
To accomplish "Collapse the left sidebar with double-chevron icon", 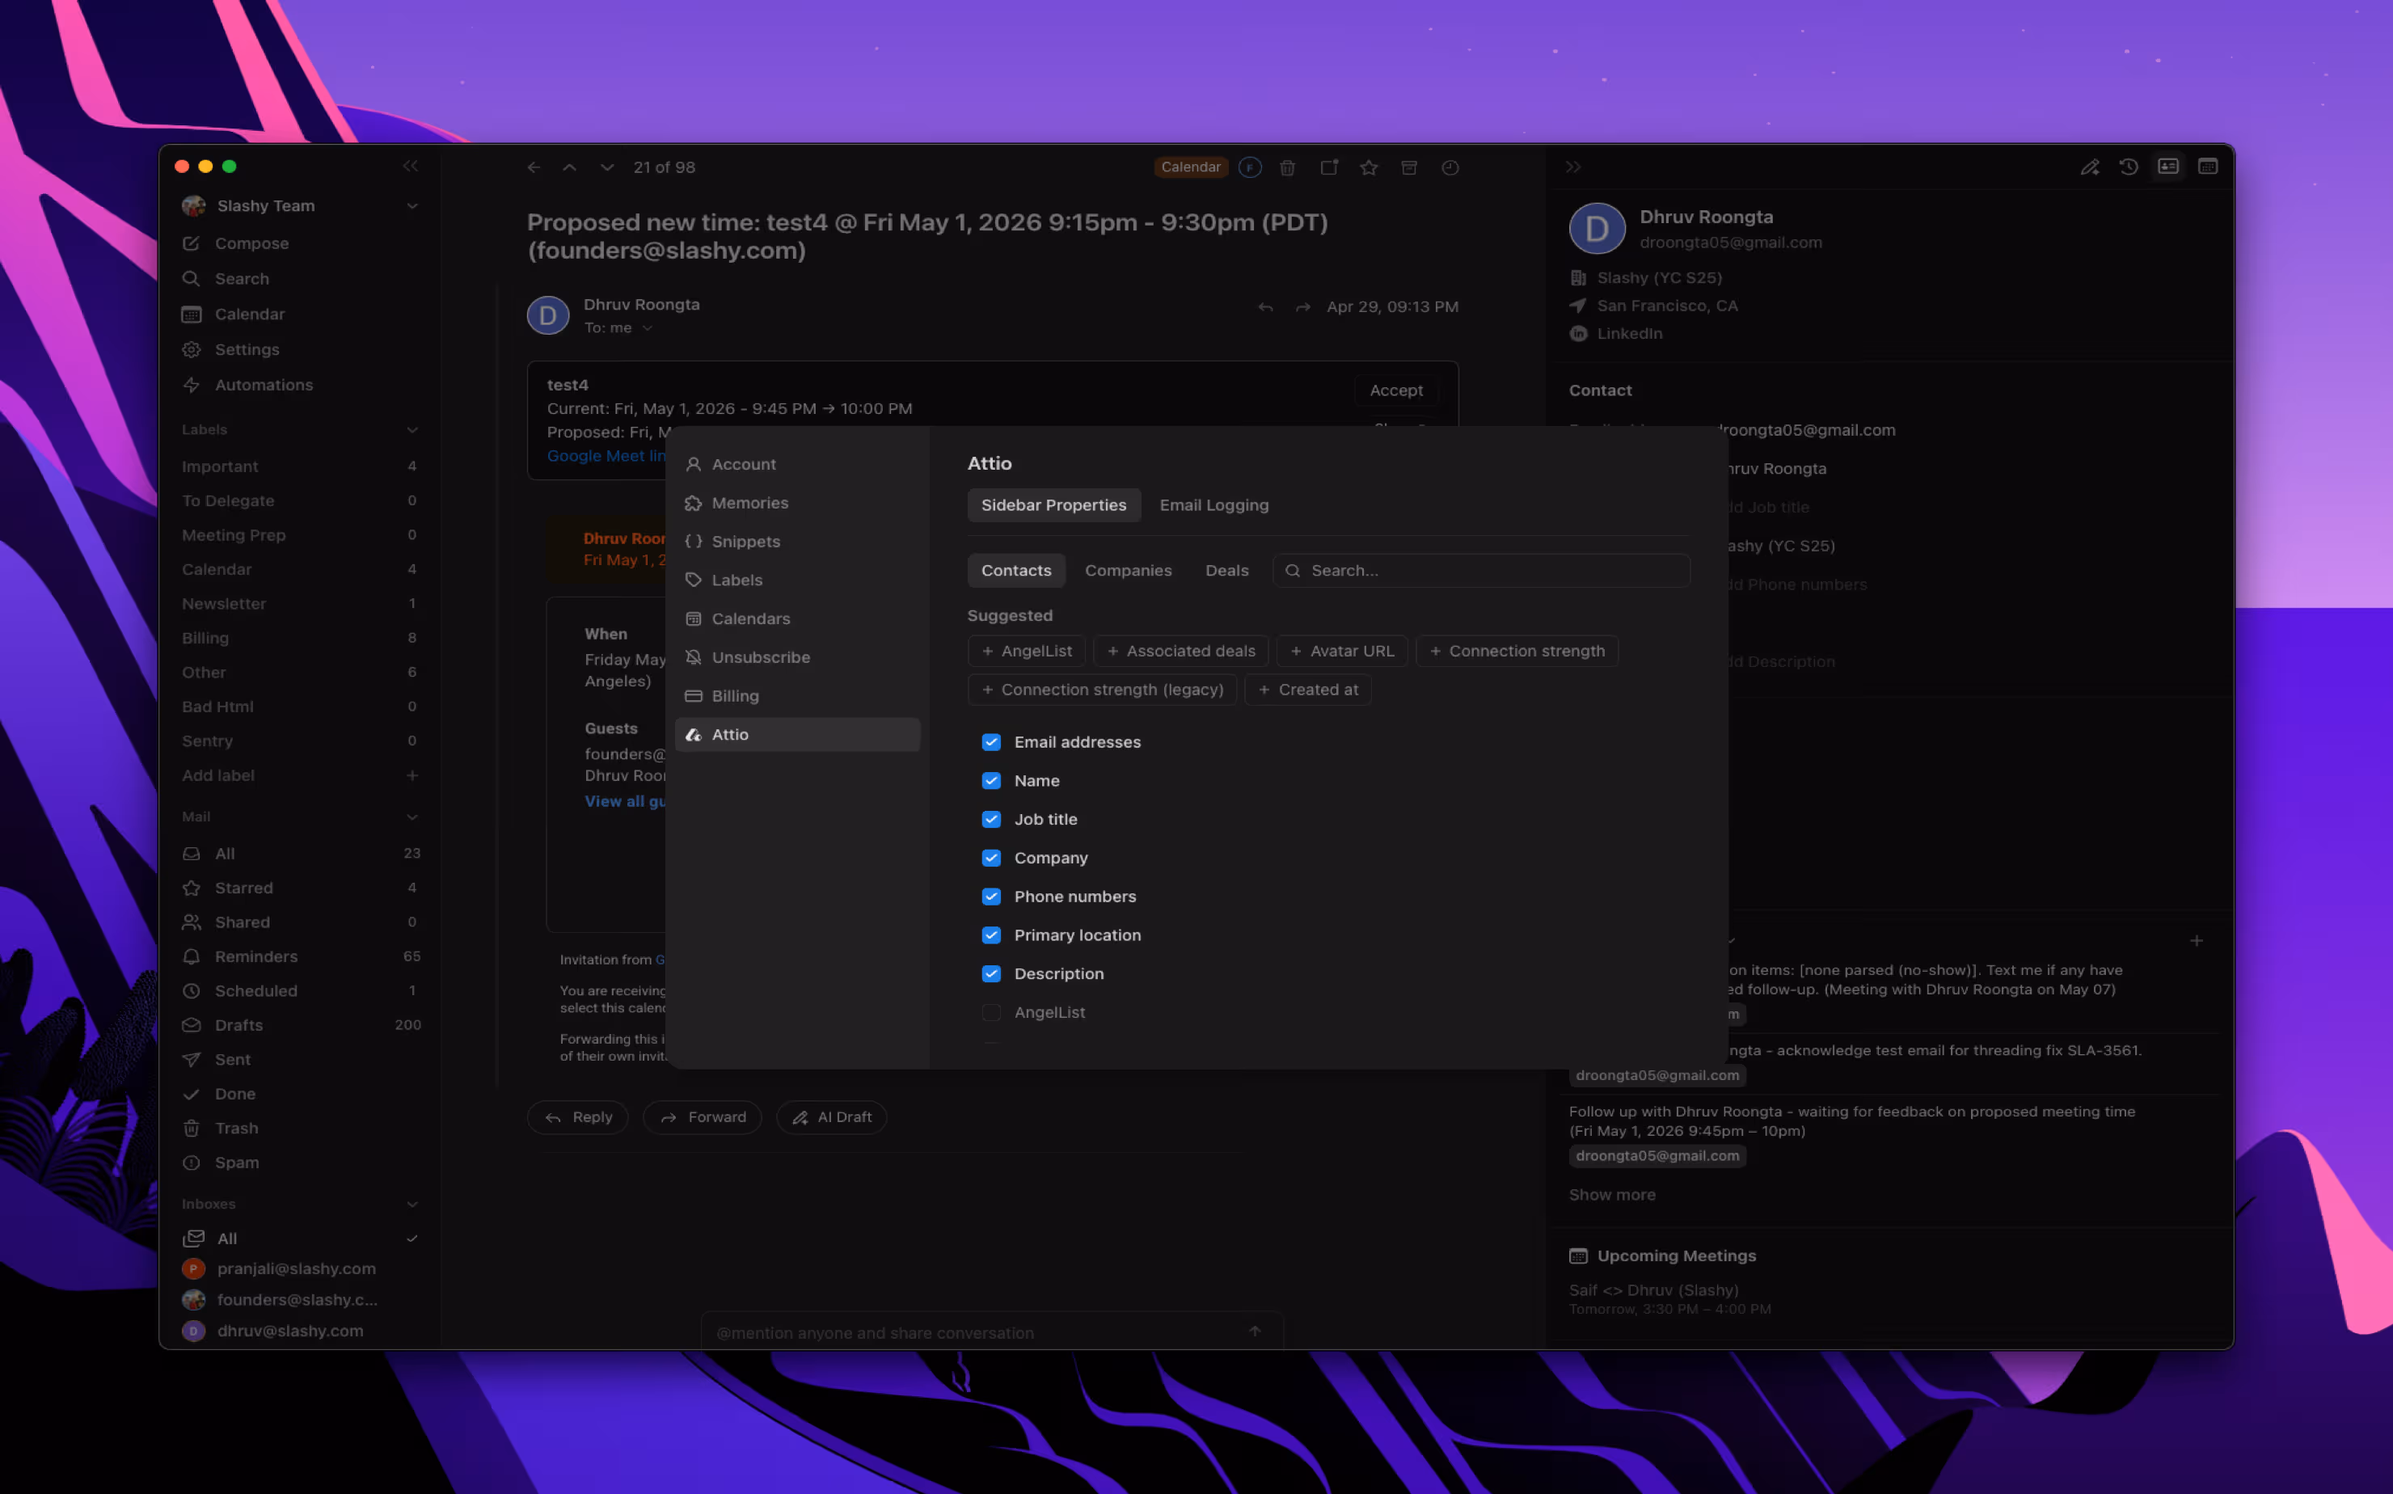I will coord(410,166).
